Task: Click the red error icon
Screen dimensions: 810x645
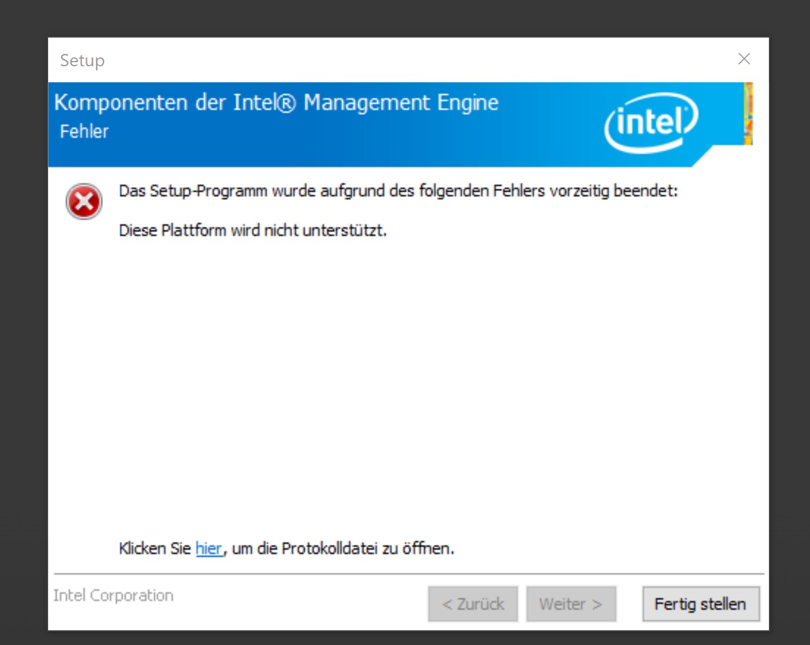Action: [84, 202]
